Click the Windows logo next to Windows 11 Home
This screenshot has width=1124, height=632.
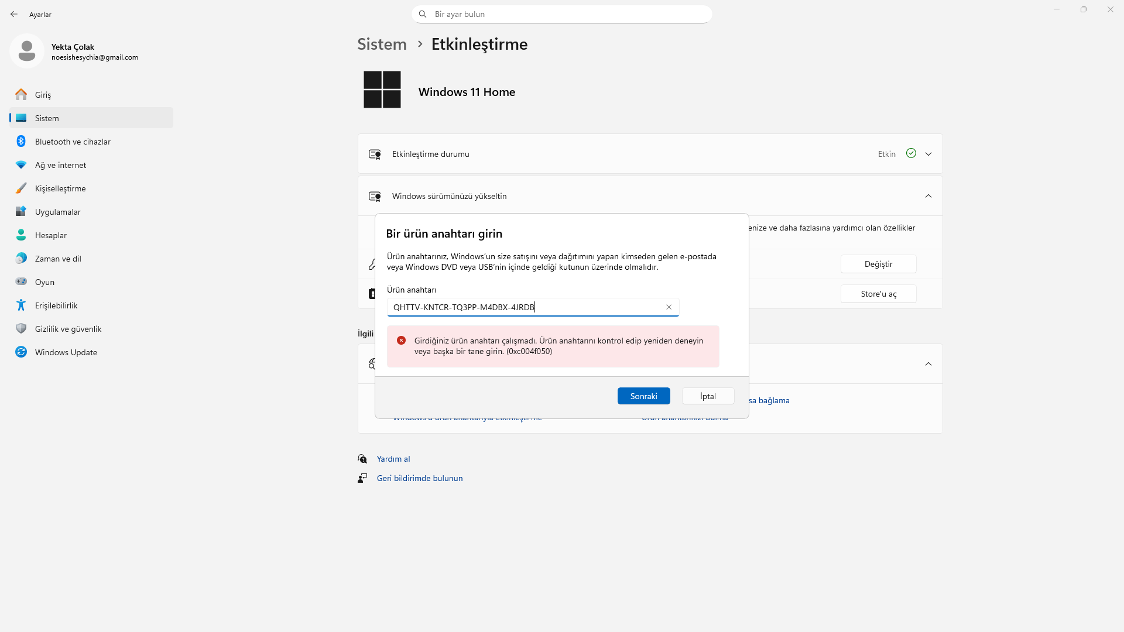pos(382,90)
